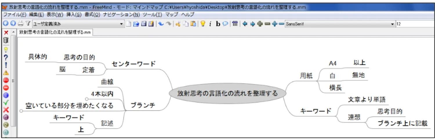Add the red no-entry circle icon
The image size is (435, 140).
click(6, 88)
